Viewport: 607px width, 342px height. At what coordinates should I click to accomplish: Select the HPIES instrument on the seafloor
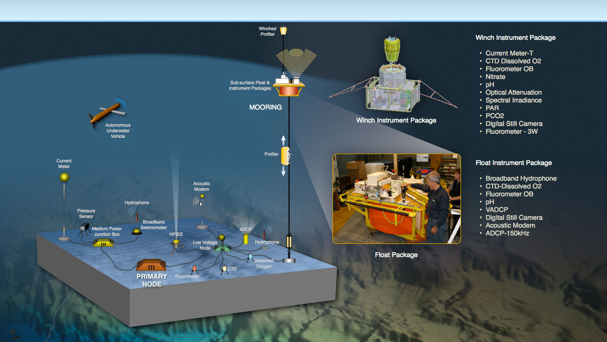(176, 244)
